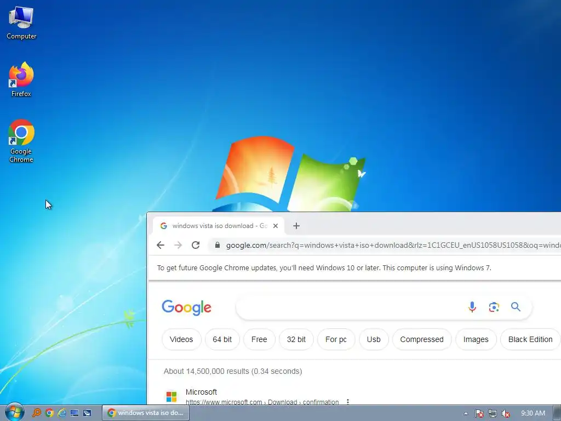View site information via padlock icon

point(217,245)
